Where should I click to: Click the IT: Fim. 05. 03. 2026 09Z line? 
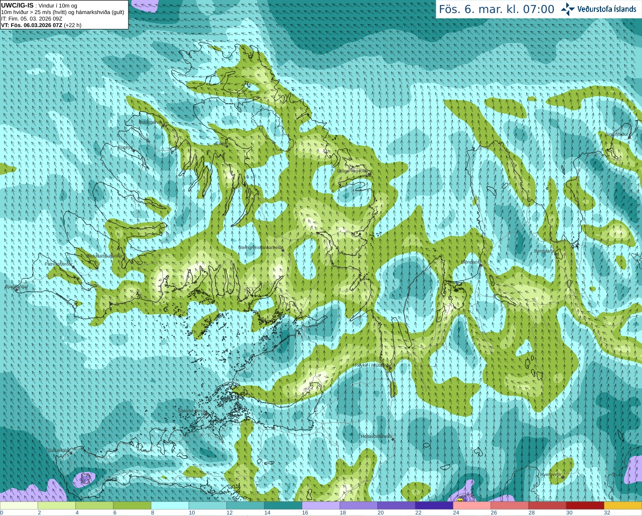[x=32, y=19]
